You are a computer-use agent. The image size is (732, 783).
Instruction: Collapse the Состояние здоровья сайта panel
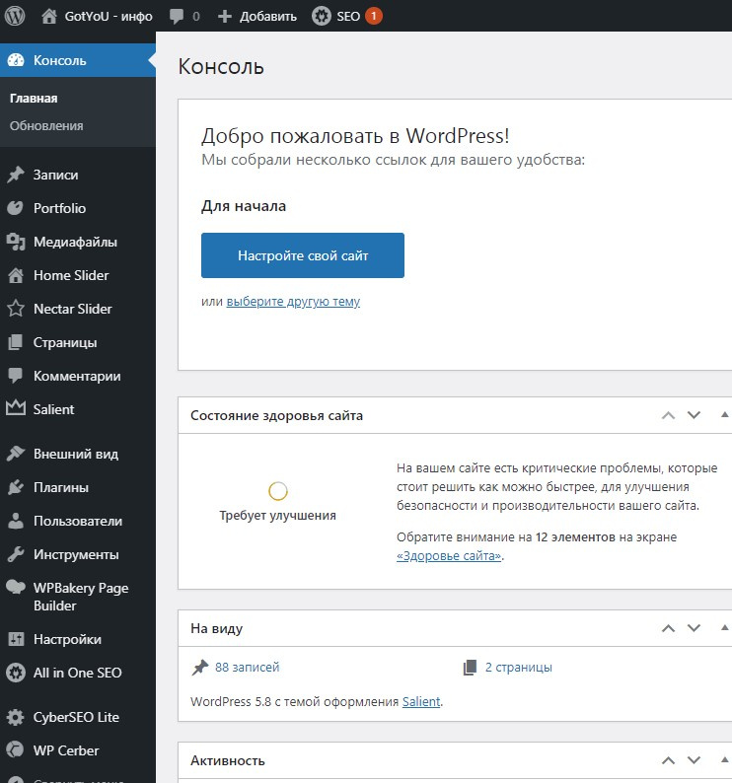(724, 414)
